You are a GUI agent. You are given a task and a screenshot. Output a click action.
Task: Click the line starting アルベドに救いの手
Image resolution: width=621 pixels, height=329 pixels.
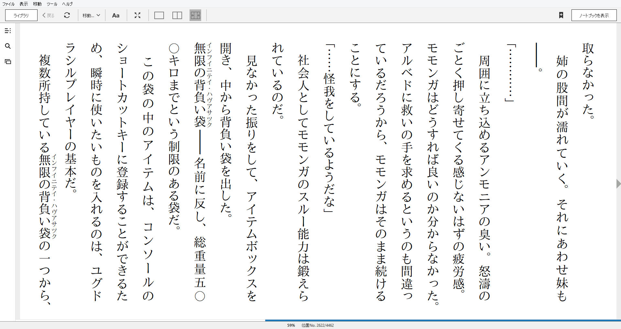(x=407, y=172)
